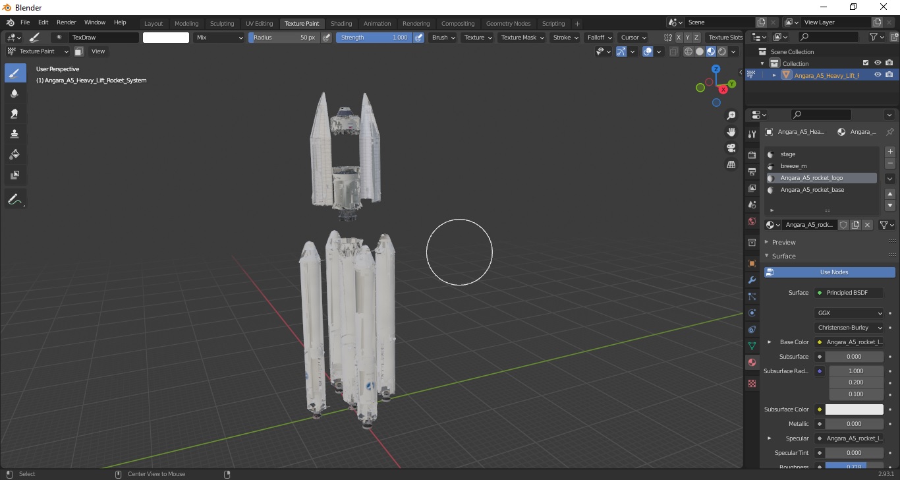Expand the Preview panel
Image resolution: width=900 pixels, height=480 pixels.
click(x=784, y=242)
